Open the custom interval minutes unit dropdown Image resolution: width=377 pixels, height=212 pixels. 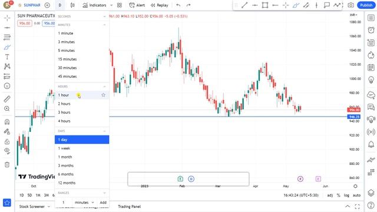[x=84, y=203]
